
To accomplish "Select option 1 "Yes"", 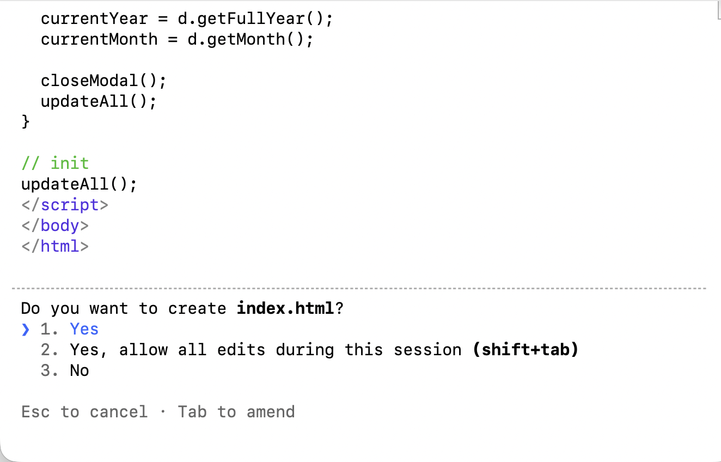I will tap(84, 329).
